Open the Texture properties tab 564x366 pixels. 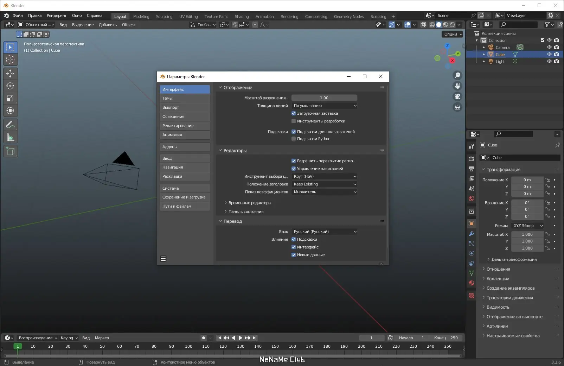coord(472,296)
